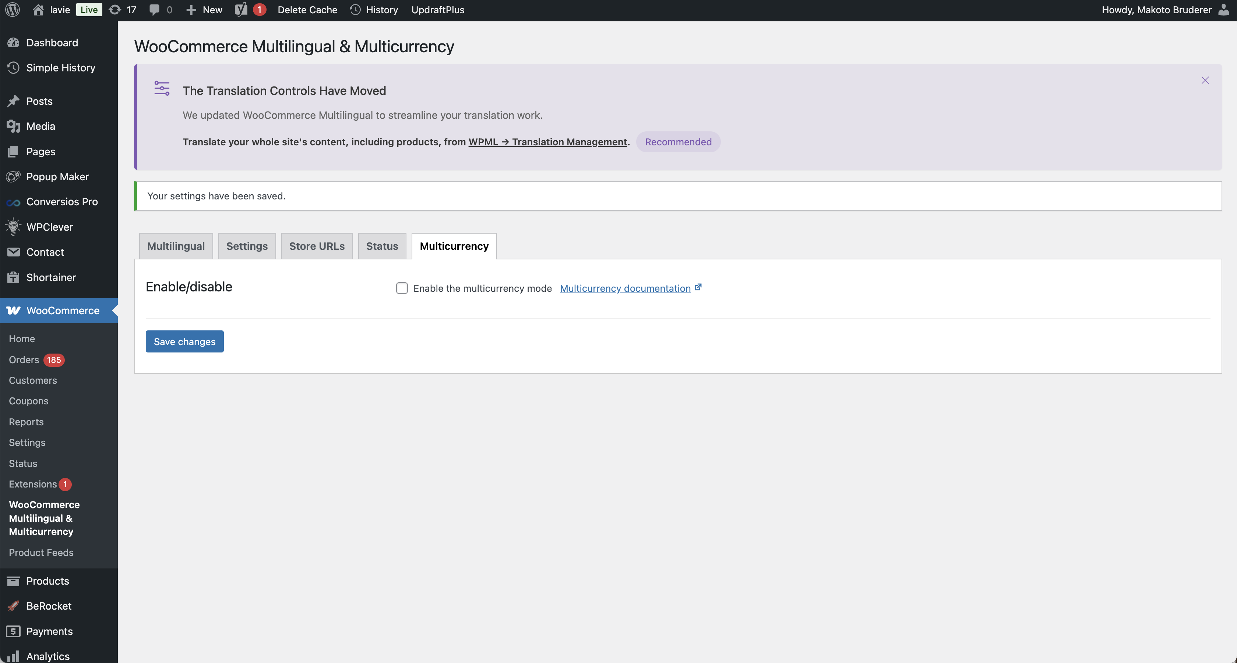Click the Live status badge
The width and height of the screenshot is (1237, 663).
point(89,10)
